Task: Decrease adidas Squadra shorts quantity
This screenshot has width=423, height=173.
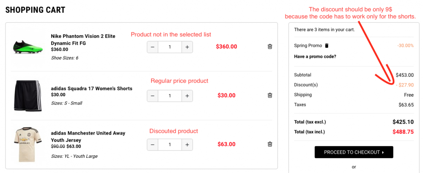Action: click(x=153, y=96)
